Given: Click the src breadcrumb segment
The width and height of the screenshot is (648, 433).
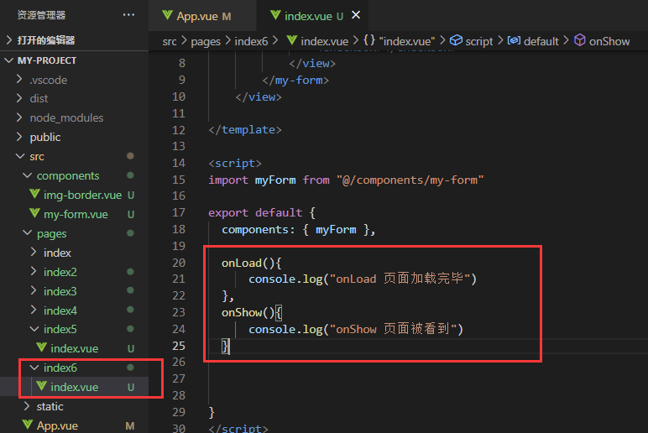Looking at the screenshot, I should click(170, 41).
